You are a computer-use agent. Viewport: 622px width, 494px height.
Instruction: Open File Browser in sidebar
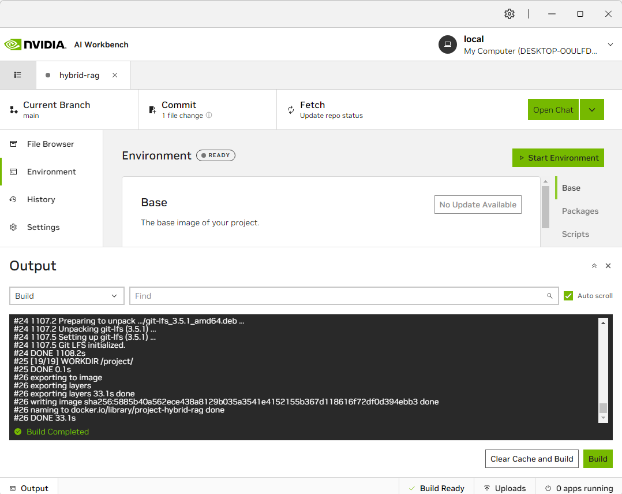(x=50, y=144)
